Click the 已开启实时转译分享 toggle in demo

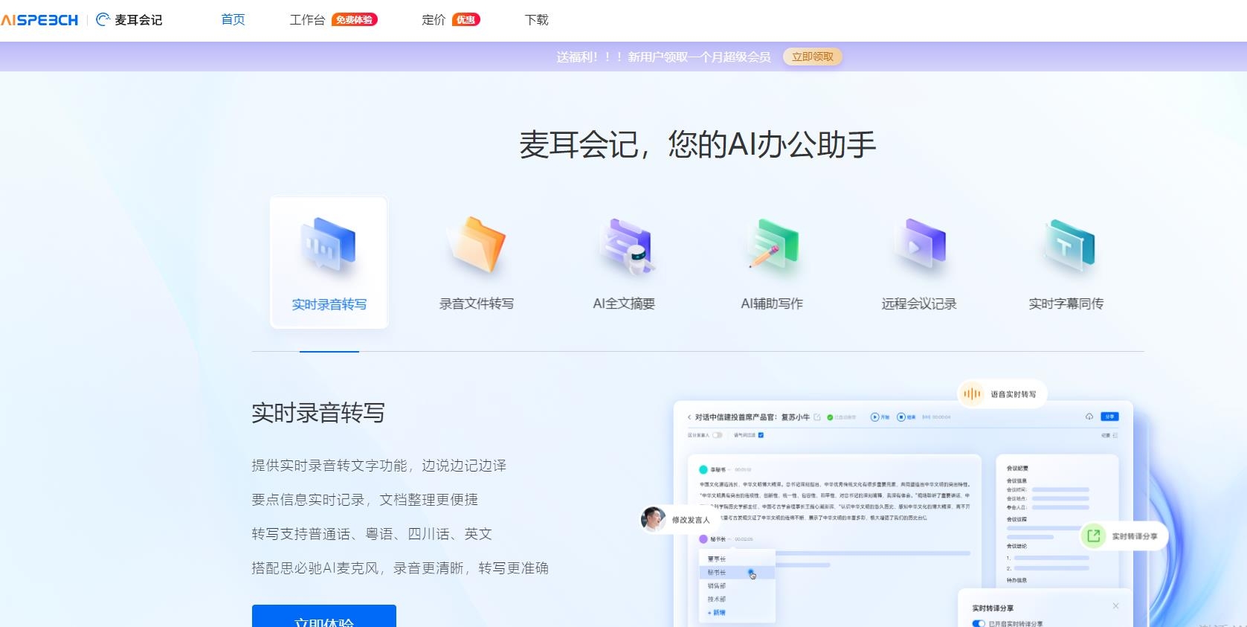coord(979,623)
